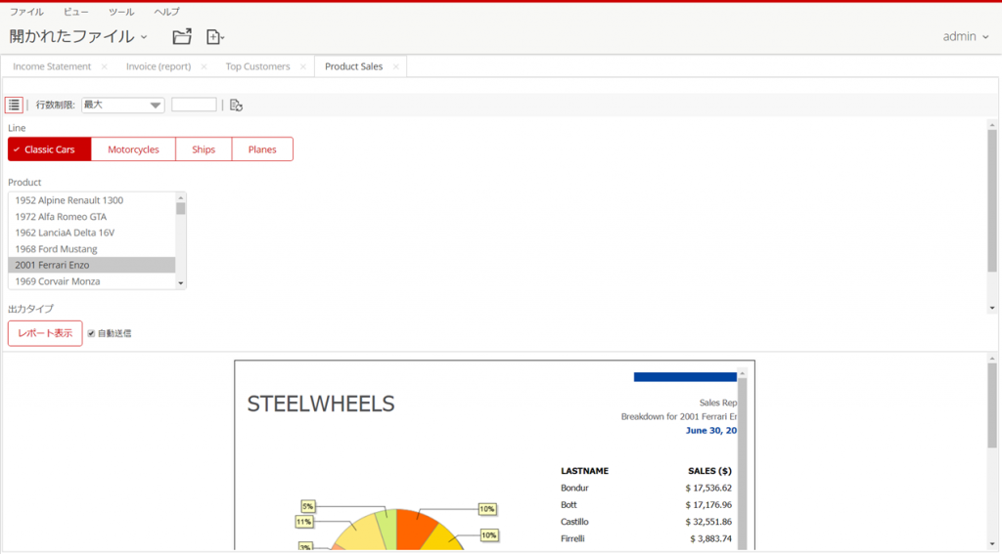Toggle the 自動送信 checkbox
Image resolution: width=1002 pixels, height=554 pixels.
tap(91, 333)
